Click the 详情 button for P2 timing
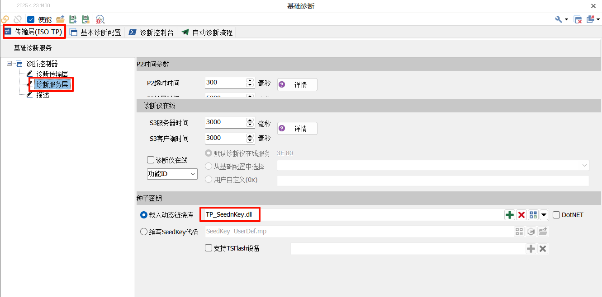602x297 pixels. [x=297, y=84]
